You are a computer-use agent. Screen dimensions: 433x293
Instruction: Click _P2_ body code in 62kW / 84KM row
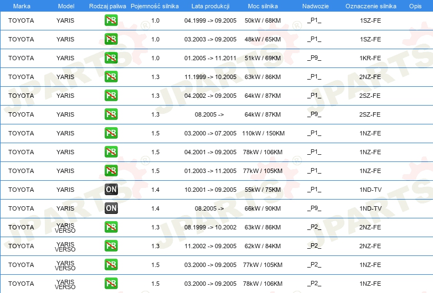tap(315, 245)
